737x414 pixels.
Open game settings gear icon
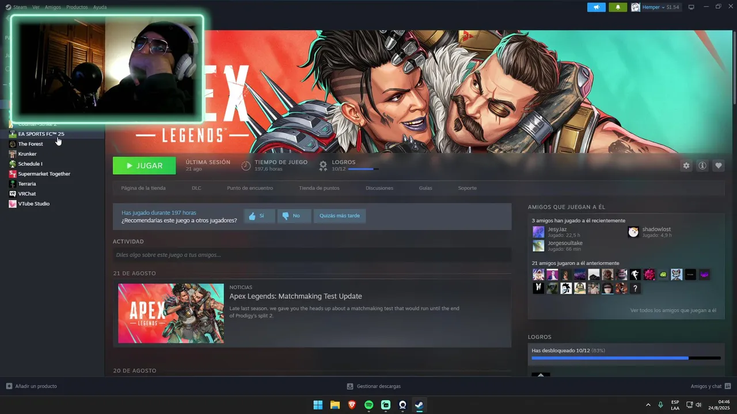point(686,166)
